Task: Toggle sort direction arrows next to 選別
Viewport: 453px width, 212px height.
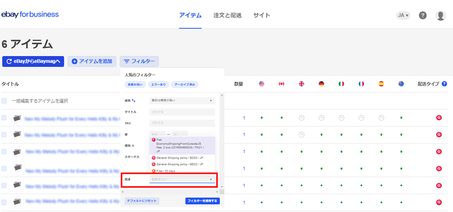Action: [x=134, y=101]
